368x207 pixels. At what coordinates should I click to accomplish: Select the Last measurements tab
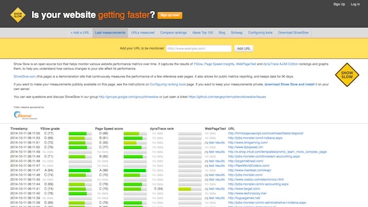(110, 32)
